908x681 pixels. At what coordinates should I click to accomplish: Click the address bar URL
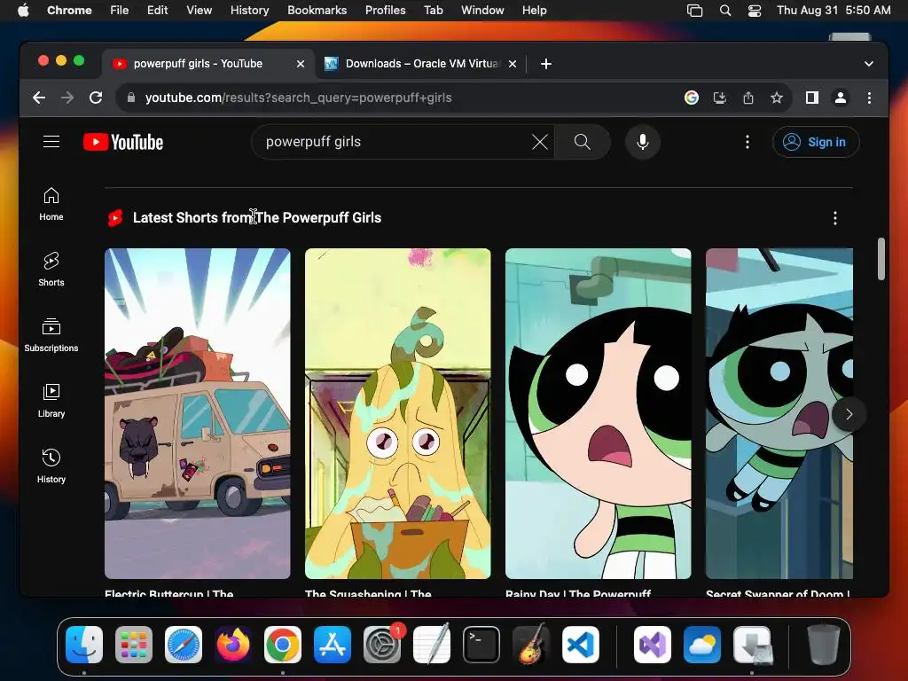coord(298,98)
